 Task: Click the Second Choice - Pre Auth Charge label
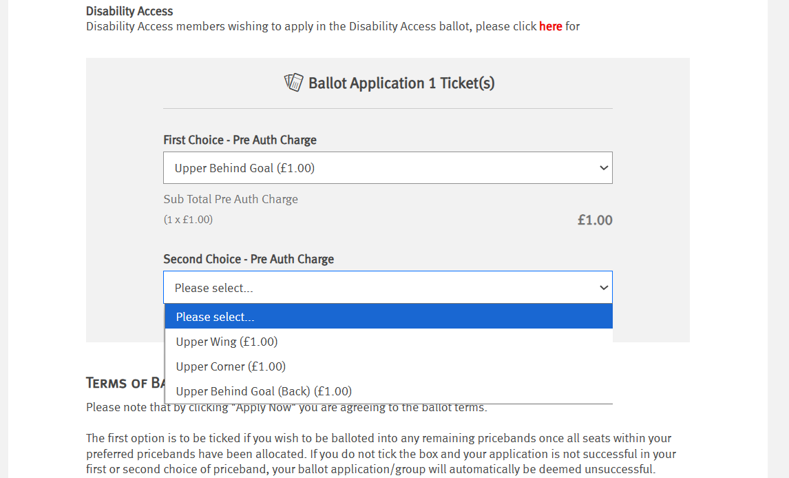tap(249, 259)
